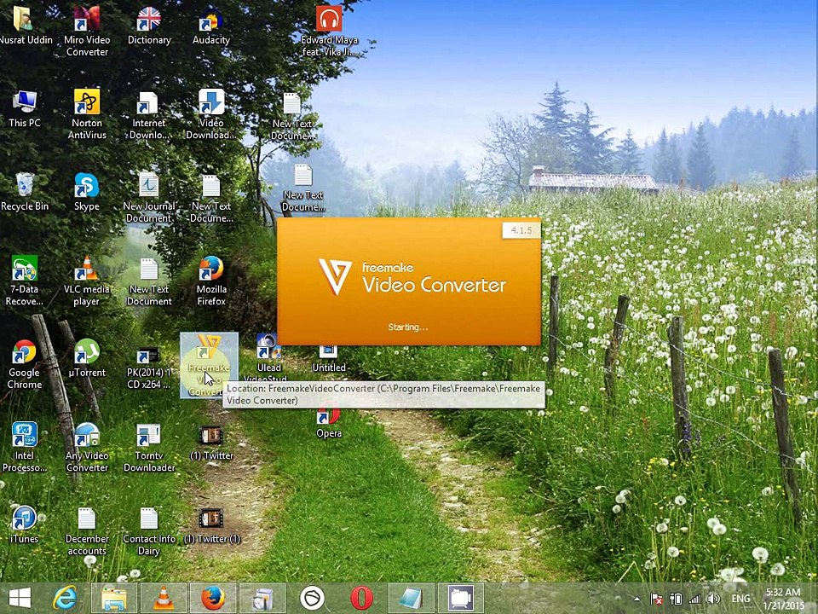Launch Skype from the desktop
Screen dimensions: 818x614
click(x=87, y=192)
